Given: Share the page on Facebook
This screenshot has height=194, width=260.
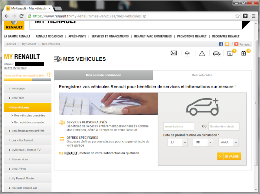Looking at the screenshot, I should click(221, 44).
